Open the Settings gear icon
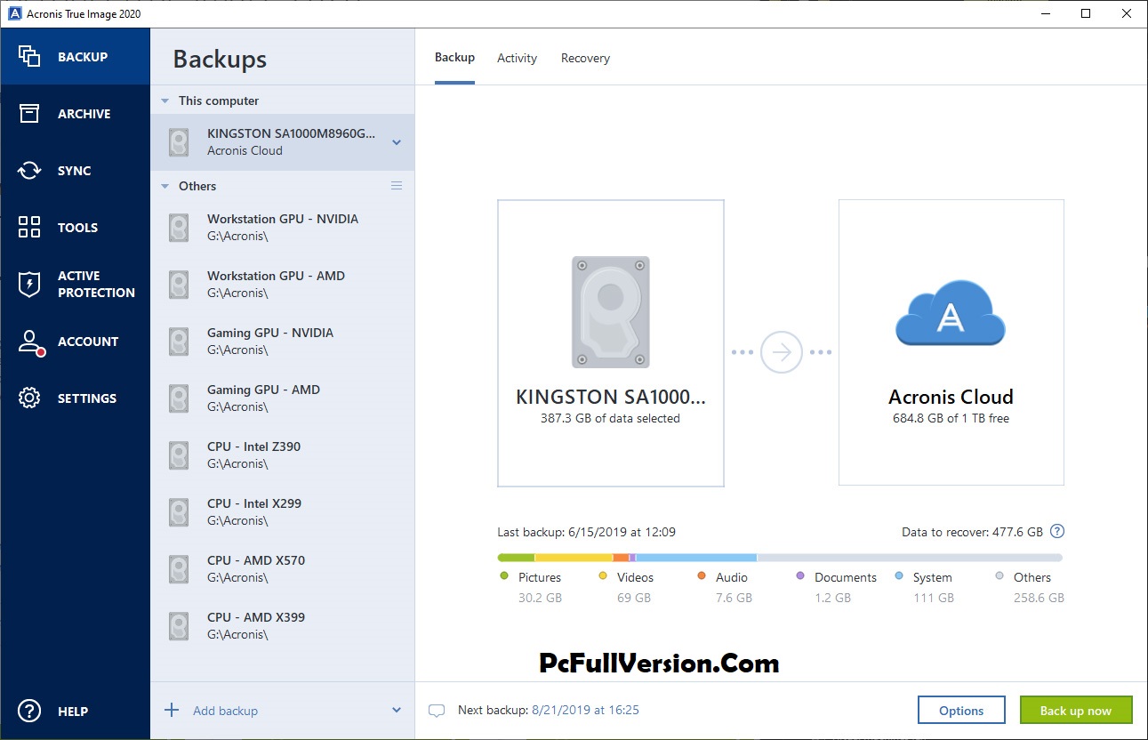 click(x=29, y=398)
